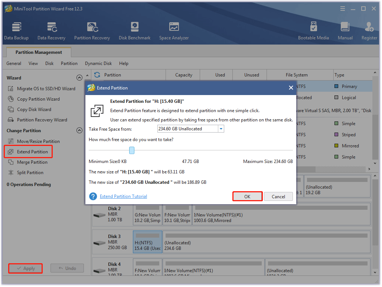Open the Register option
Screen dimensions: 382x287
[x=369, y=31]
